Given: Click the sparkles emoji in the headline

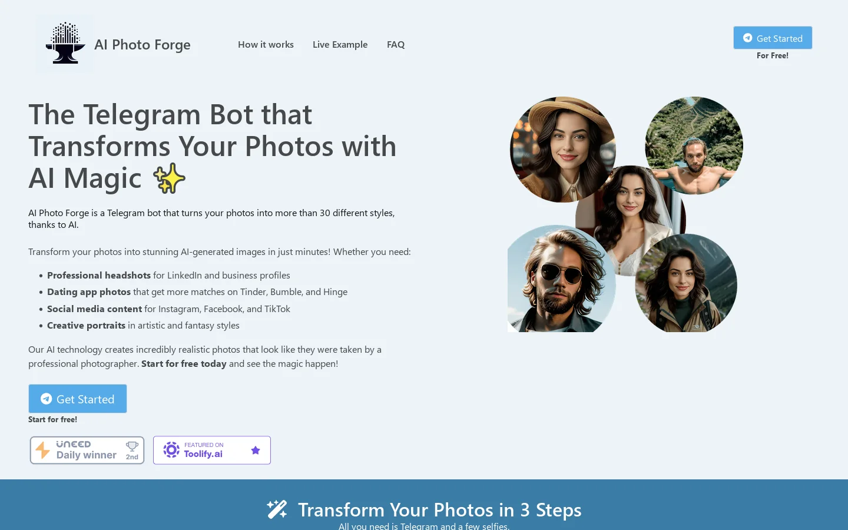Looking at the screenshot, I should (x=169, y=178).
